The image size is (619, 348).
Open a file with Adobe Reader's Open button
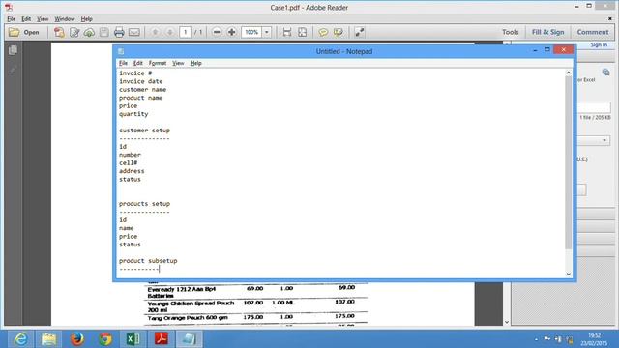point(24,32)
